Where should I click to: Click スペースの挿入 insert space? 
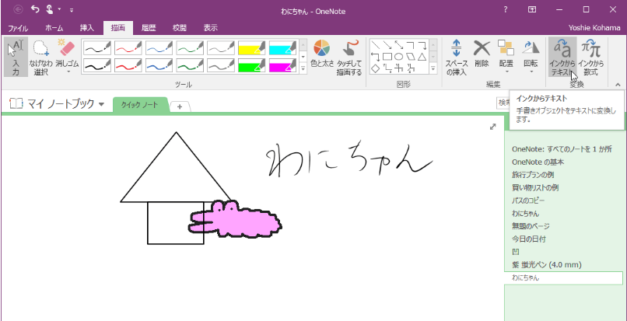tap(457, 57)
